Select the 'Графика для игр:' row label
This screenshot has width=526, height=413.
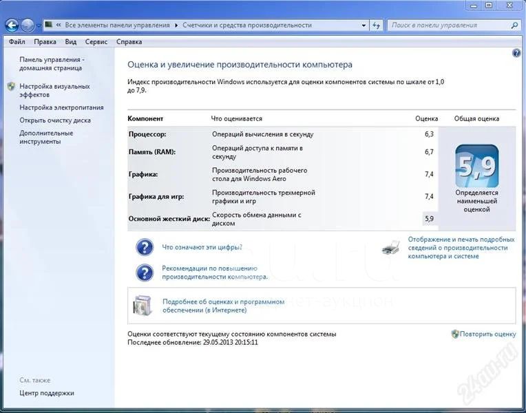pyautogui.click(x=156, y=197)
